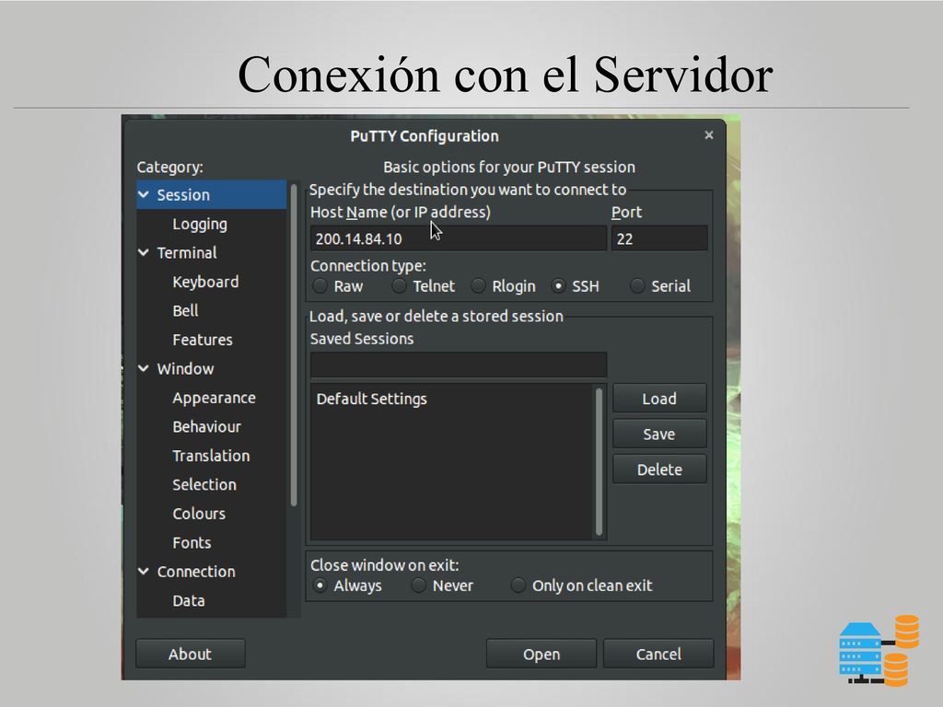Select the Window category
The image size is (943, 707).
(x=185, y=368)
